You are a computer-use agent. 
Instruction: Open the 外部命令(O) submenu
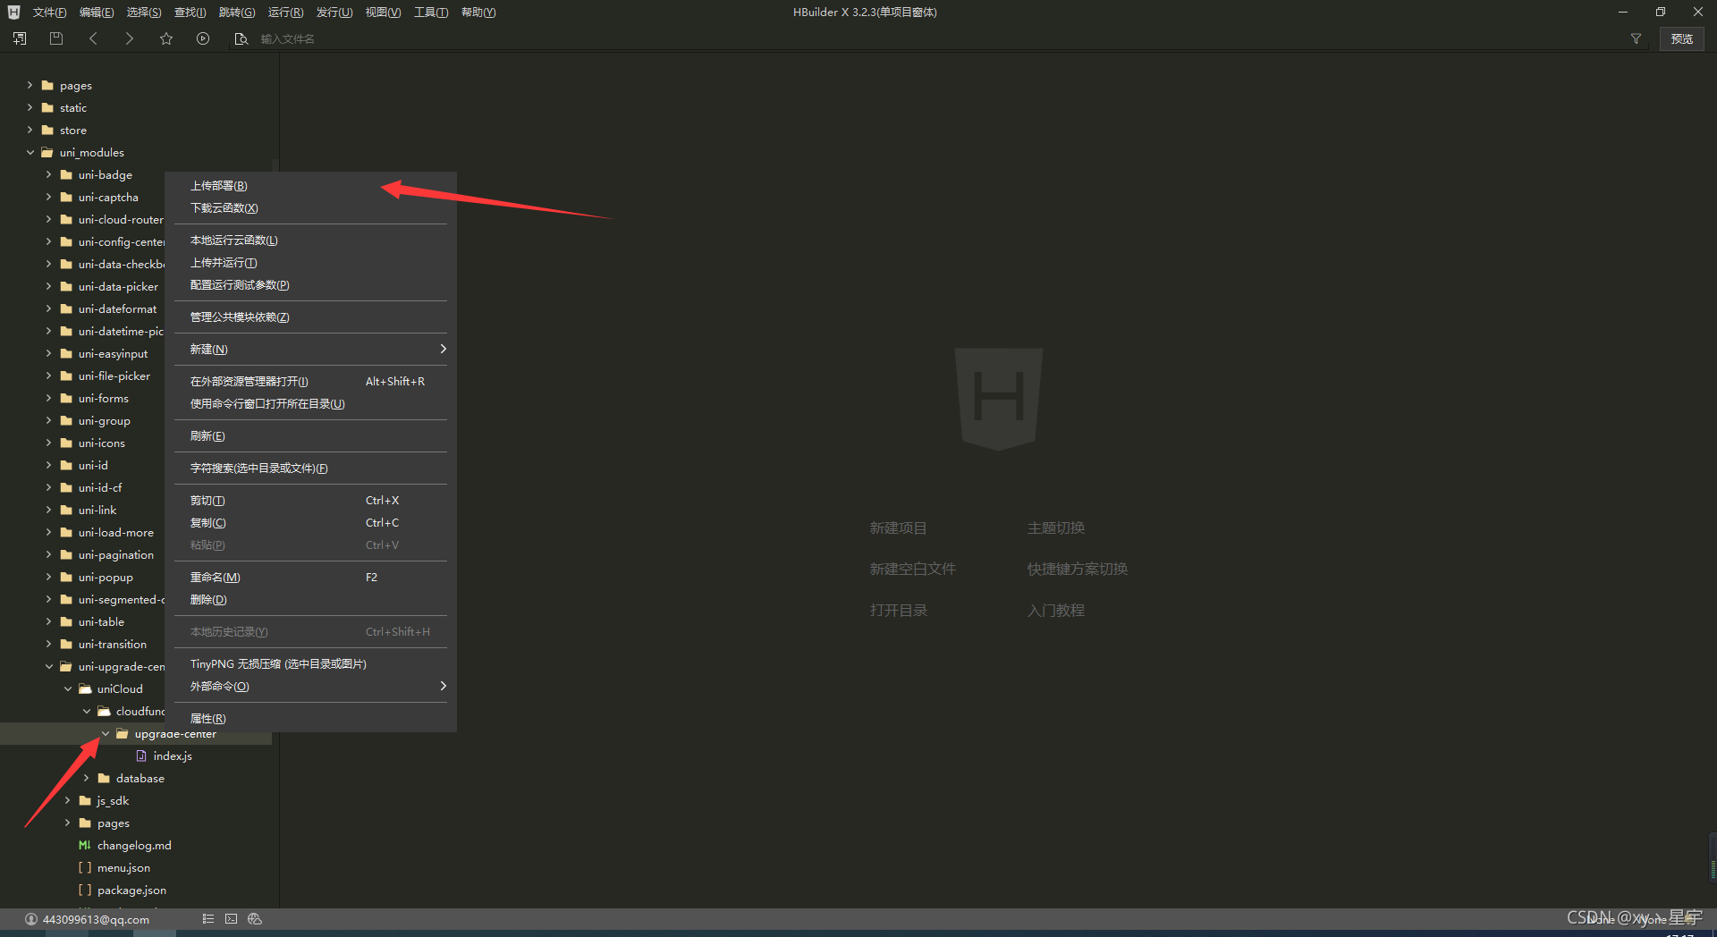[310, 686]
